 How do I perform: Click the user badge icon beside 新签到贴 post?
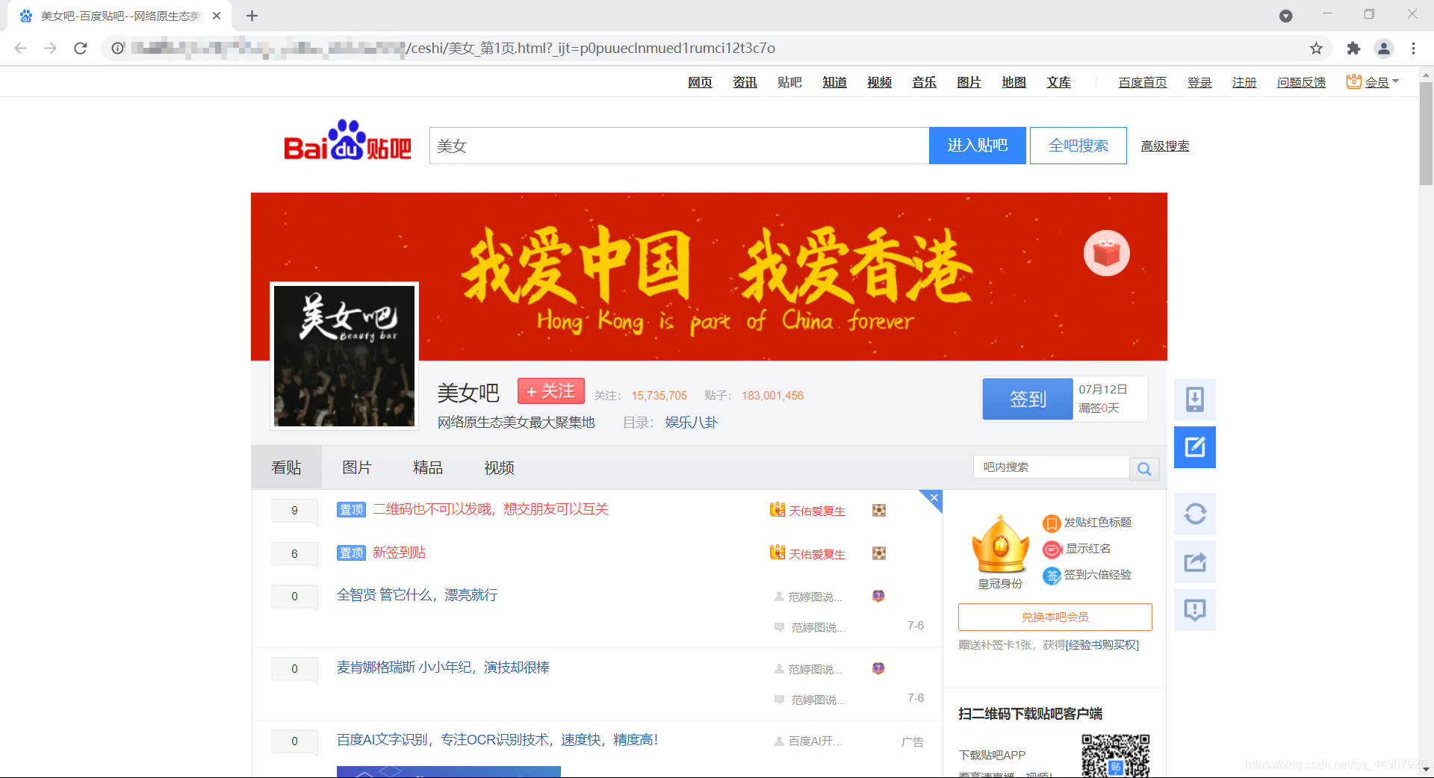(879, 553)
